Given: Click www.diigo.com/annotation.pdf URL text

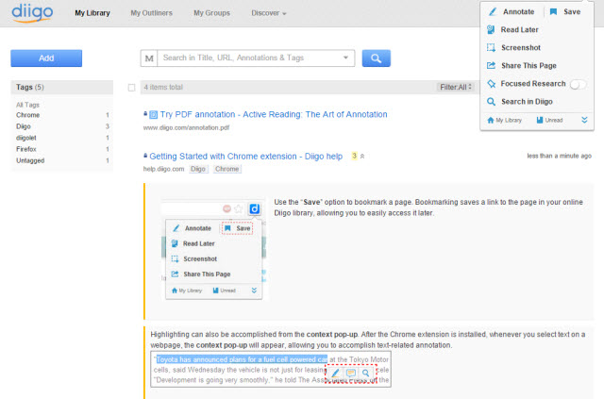Looking at the screenshot, I should [187, 128].
